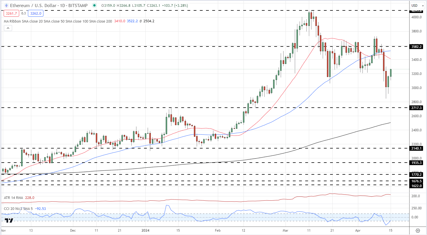Click the 3000.0 price axis tick
This screenshot has height=235, width=427.
coord(417,88)
